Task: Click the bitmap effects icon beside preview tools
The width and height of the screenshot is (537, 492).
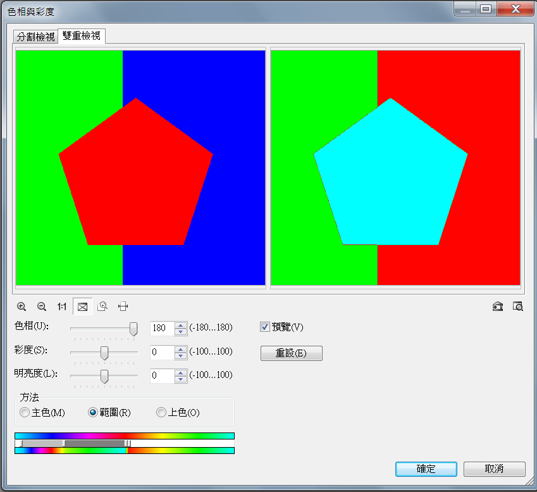Action: (498, 306)
